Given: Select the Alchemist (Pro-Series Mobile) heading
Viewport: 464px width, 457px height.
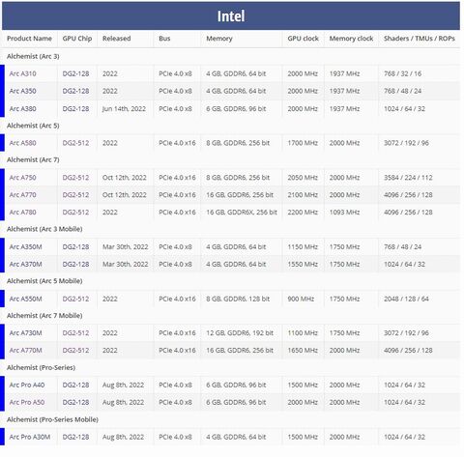Looking at the screenshot, I should pos(52,419).
